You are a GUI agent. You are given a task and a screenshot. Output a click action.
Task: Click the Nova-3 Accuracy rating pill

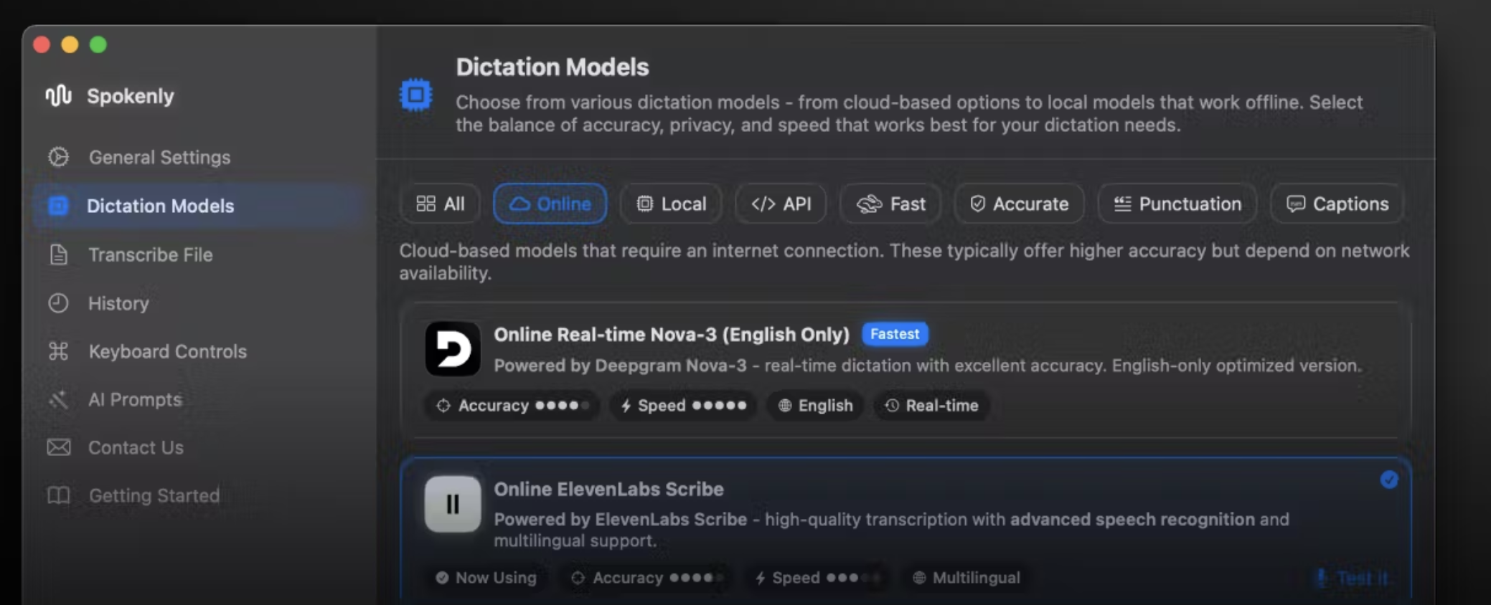point(512,406)
